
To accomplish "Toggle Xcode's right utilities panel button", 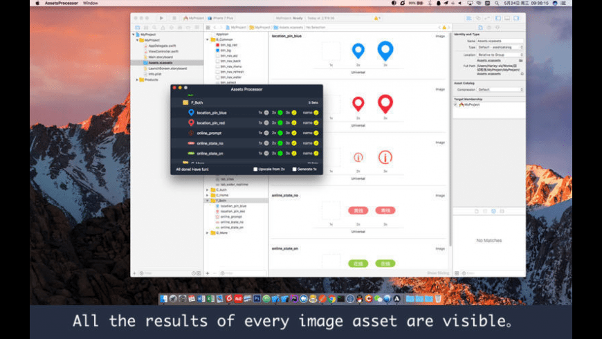I will tap(516, 18).
